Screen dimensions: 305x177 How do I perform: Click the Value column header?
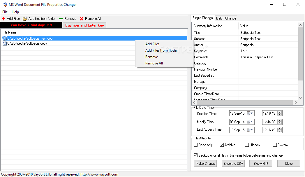coord(268,26)
